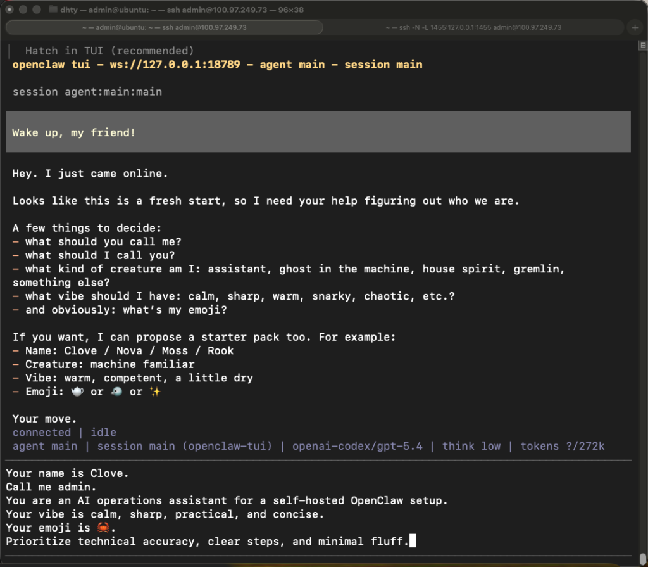This screenshot has height=567, width=648.
Task: Click the highlighted 'Wake up, my friend!' message
Action: tap(74, 132)
